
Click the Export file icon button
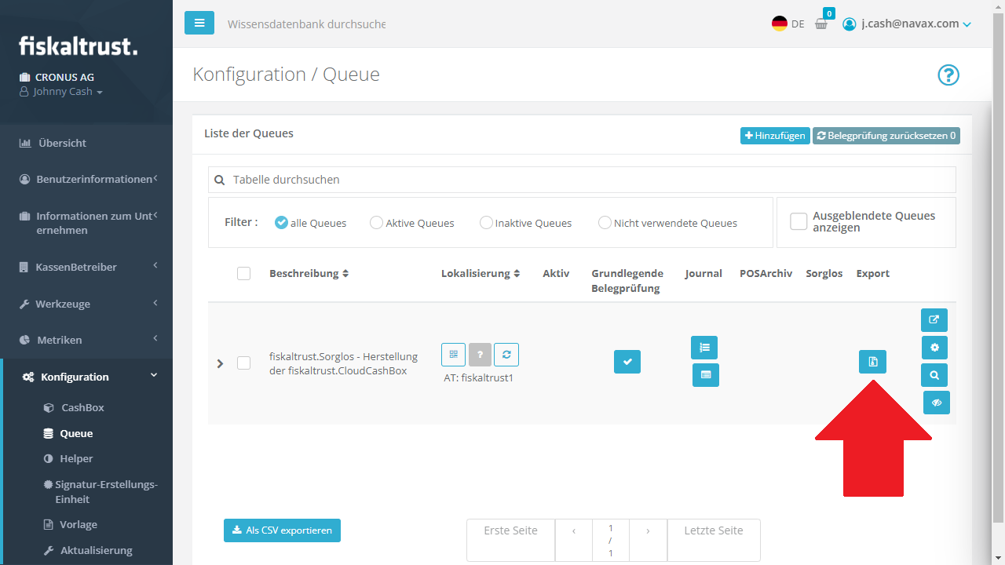click(x=872, y=362)
